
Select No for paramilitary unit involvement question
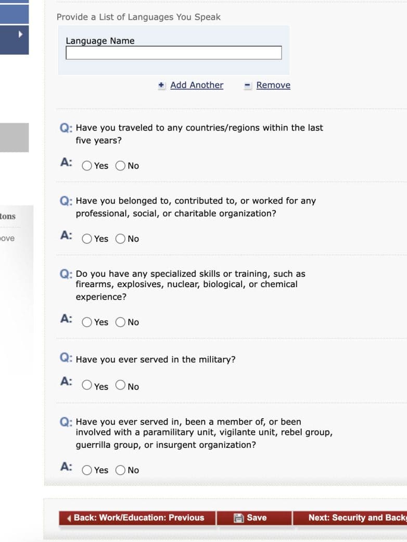[x=120, y=470]
